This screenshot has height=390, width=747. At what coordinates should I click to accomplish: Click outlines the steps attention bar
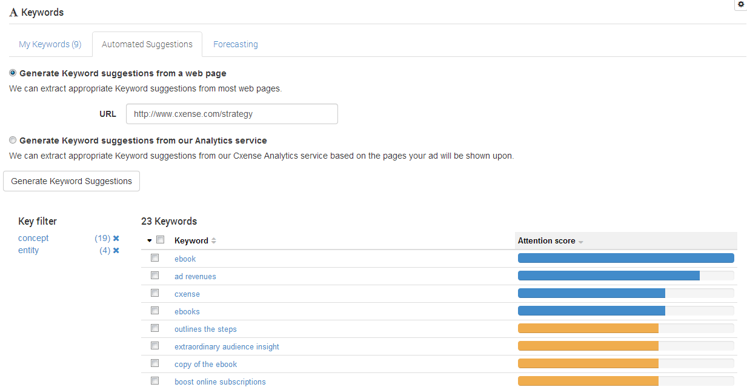626,328
